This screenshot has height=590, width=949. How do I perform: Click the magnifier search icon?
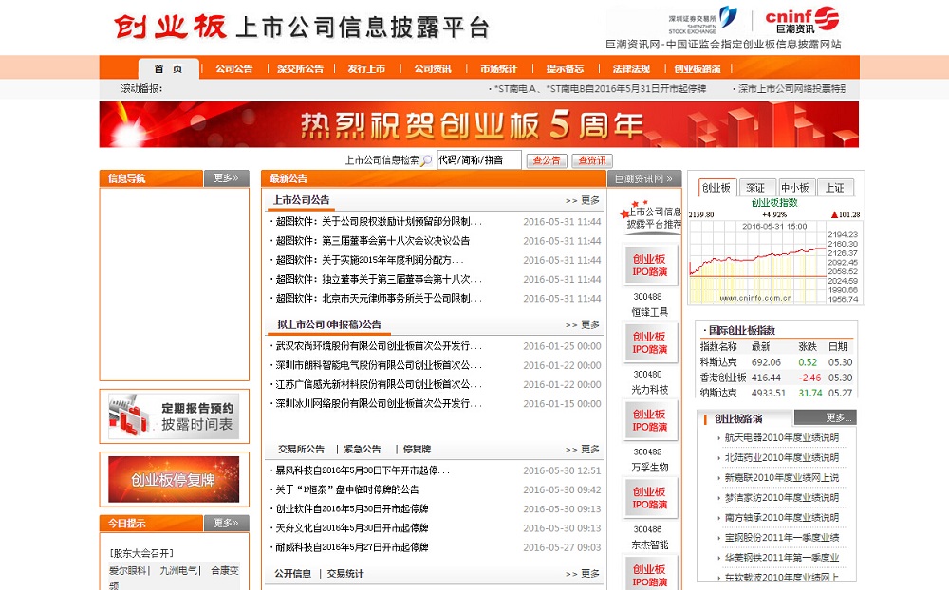tap(427, 160)
